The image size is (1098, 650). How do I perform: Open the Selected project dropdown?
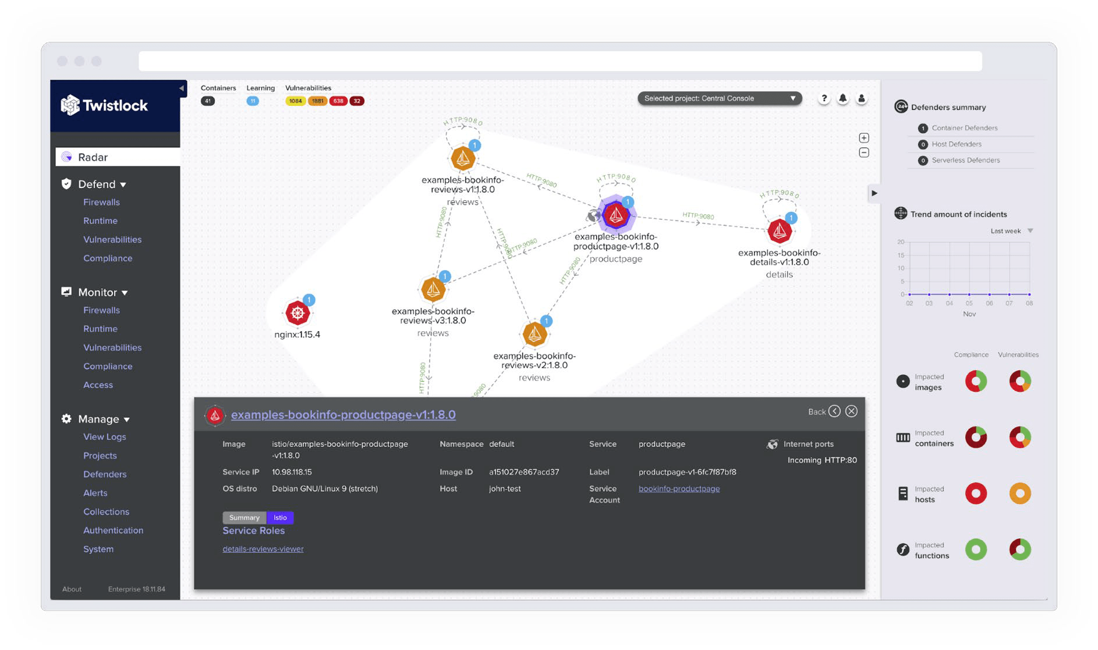point(720,98)
